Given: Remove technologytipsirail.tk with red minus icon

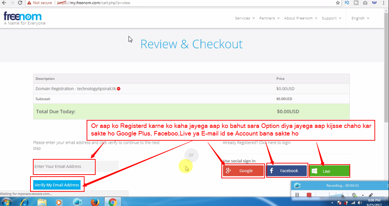Looking at the screenshot, I should [x=118, y=88].
